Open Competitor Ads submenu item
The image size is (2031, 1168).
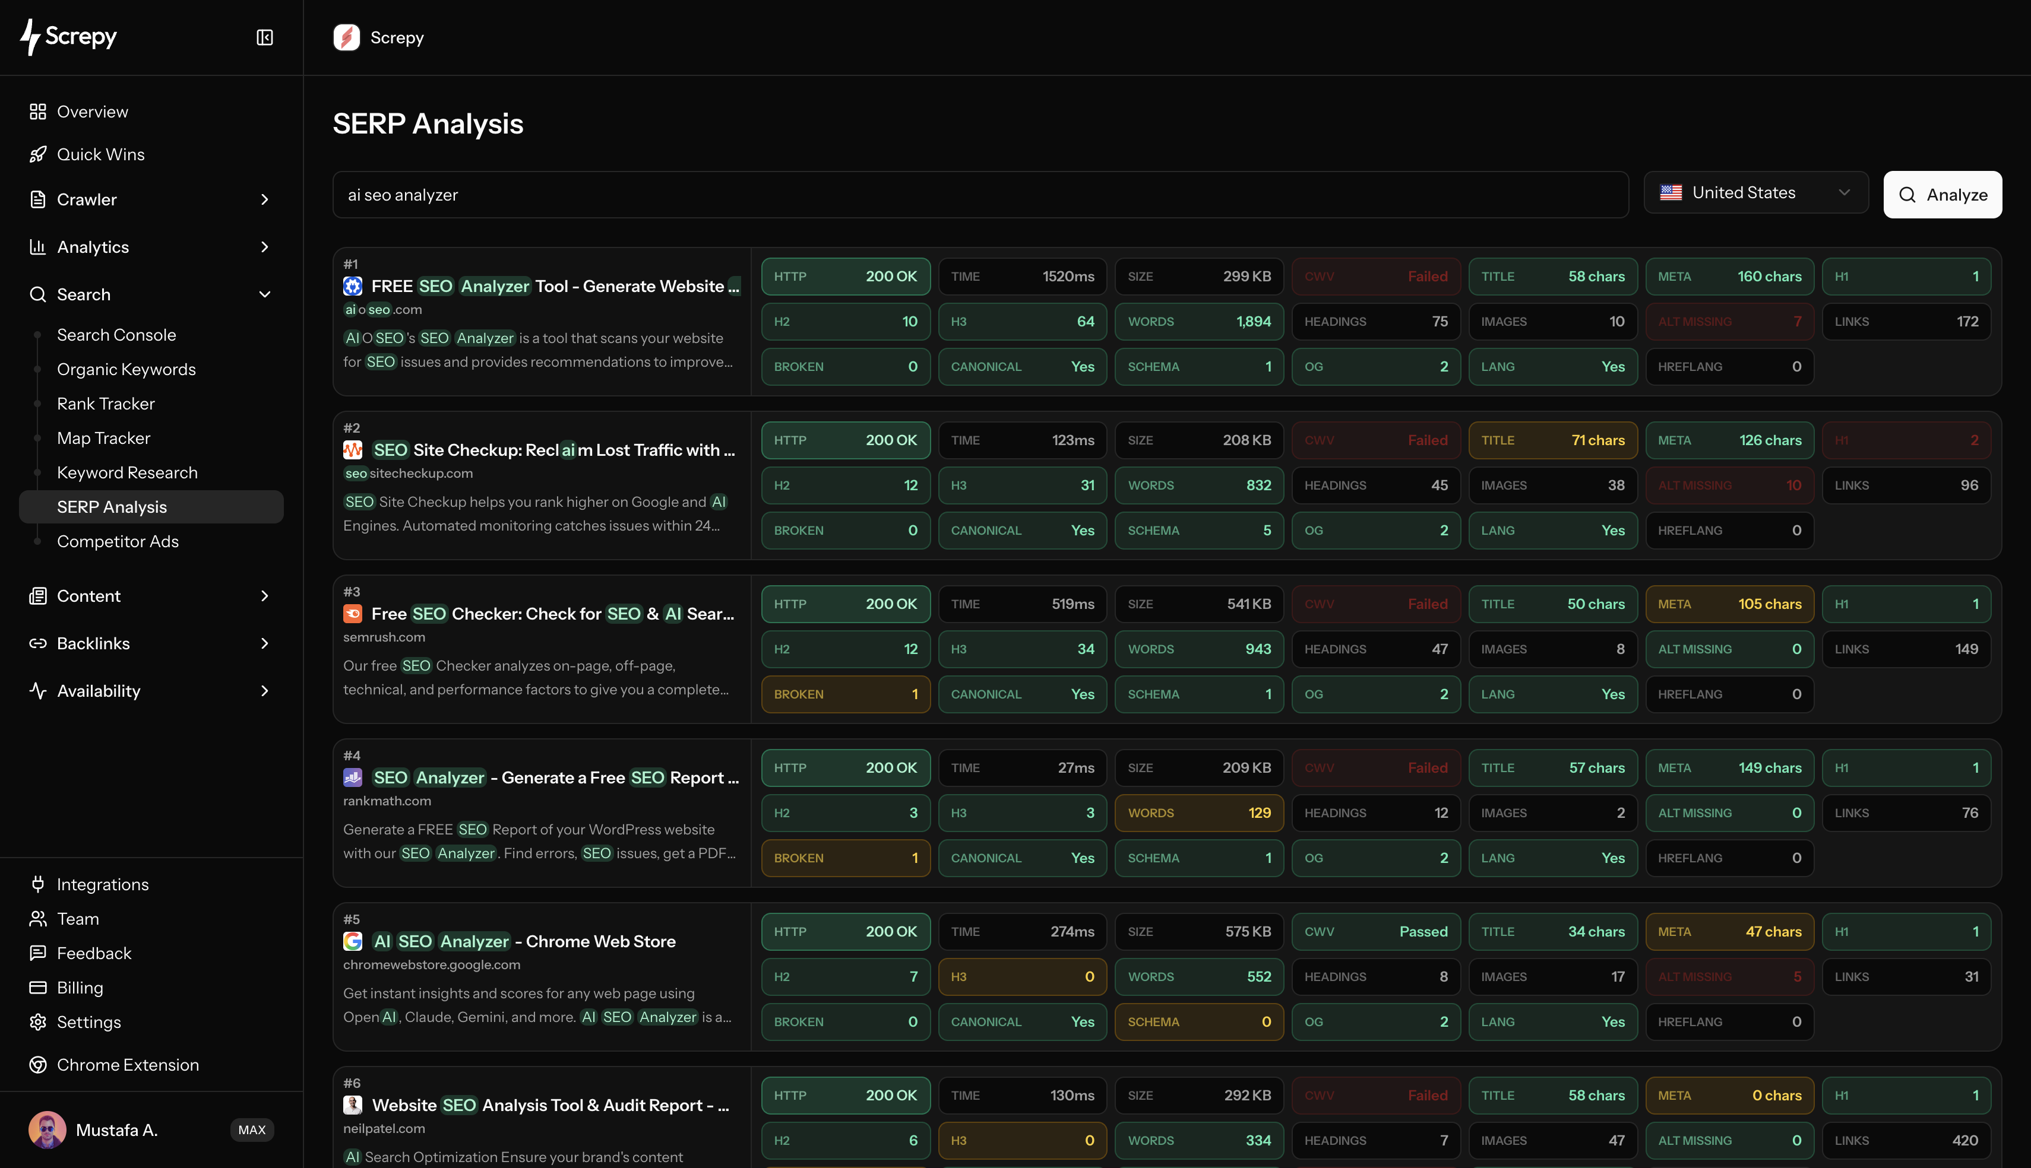point(118,541)
